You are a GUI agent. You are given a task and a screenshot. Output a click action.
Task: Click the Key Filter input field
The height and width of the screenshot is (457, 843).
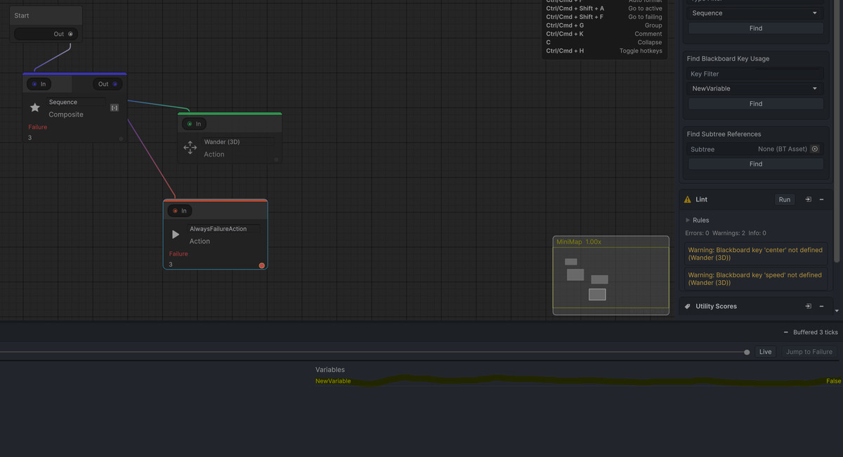pos(756,74)
